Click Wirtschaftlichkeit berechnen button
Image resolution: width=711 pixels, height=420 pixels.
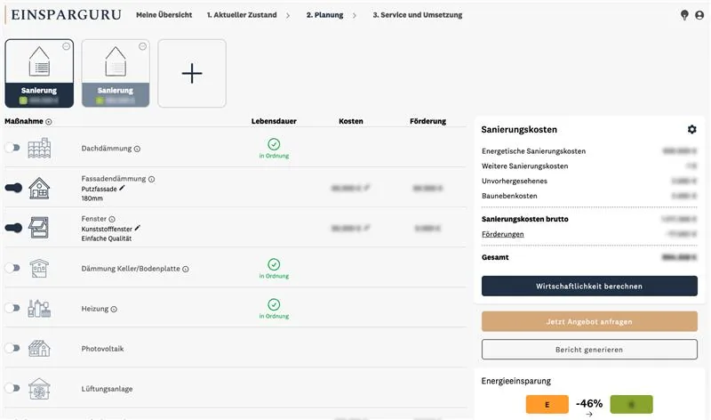(589, 286)
